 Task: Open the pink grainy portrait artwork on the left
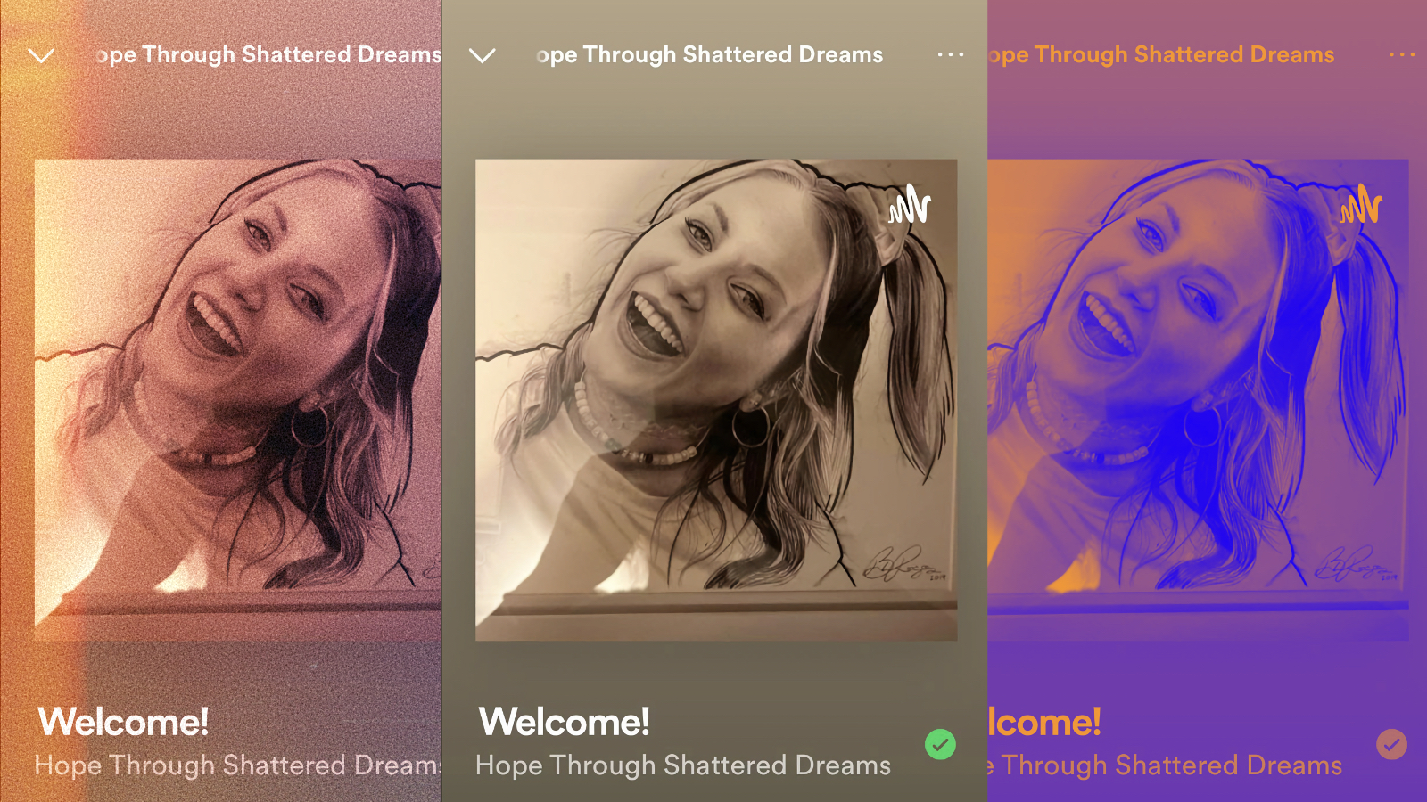(238, 400)
